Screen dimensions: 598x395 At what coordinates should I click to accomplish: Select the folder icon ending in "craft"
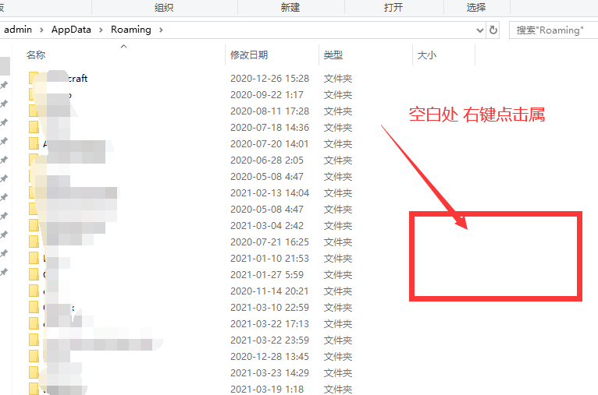(34, 78)
